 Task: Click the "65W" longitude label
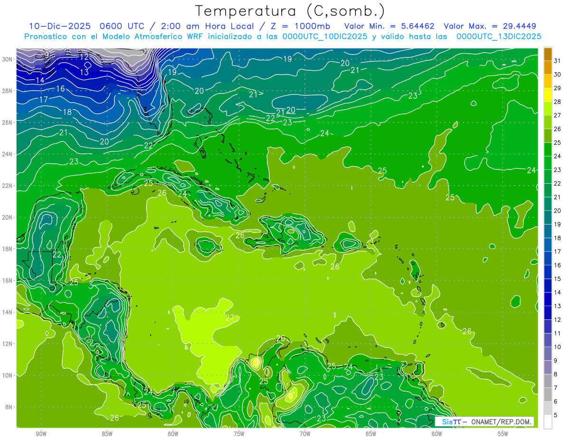coord(371,434)
